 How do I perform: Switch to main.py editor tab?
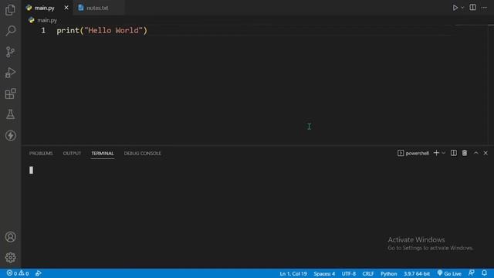[44, 8]
